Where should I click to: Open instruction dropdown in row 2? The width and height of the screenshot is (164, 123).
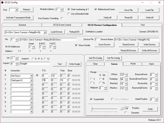tap(31, 85)
